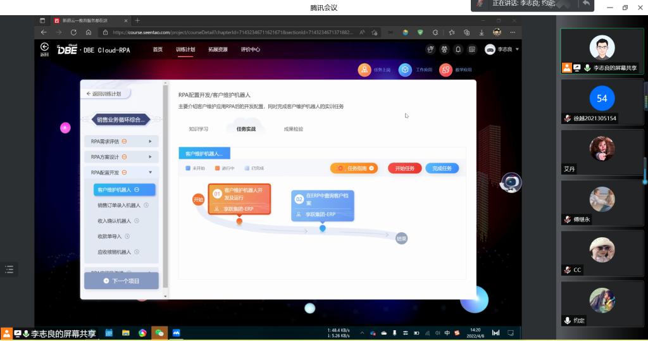Switch to the 成果检验 tab

click(x=294, y=129)
